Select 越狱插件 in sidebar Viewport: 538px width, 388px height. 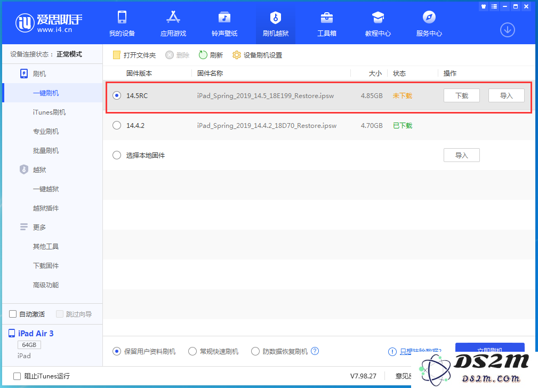(x=46, y=208)
